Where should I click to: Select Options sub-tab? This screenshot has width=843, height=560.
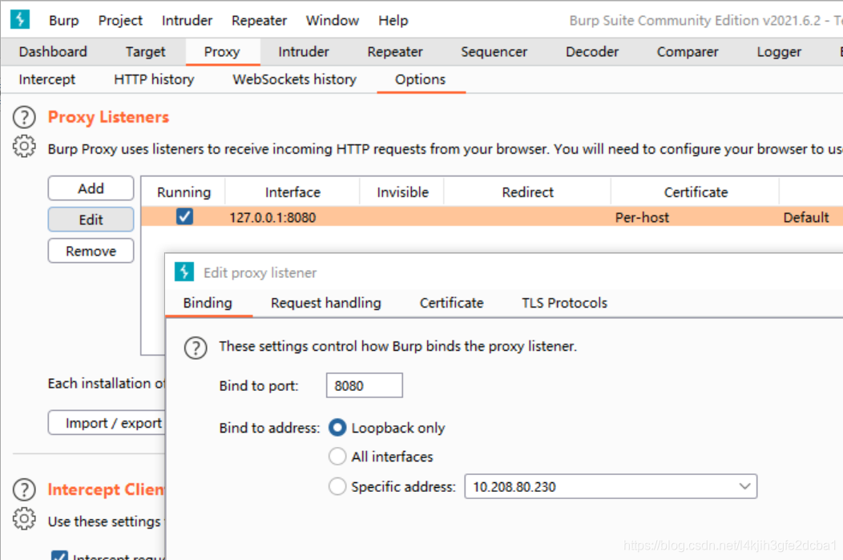(x=421, y=79)
